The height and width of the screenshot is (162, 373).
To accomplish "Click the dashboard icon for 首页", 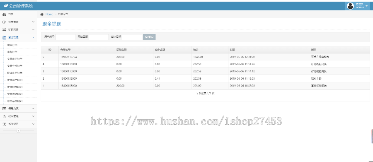I will [x=4, y=15].
